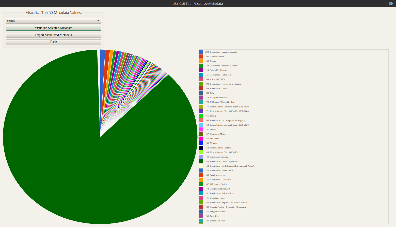Click the swatch next to Julia
Image resolution: width=396 pixels, height=227 pixels.
pos(201,93)
